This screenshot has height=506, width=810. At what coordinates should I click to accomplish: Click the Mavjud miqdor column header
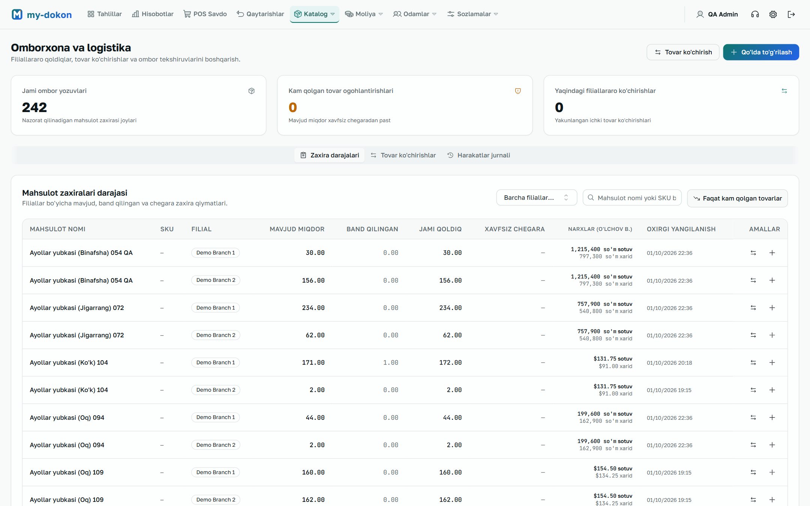pyautogui.click(x=297, y=229)
